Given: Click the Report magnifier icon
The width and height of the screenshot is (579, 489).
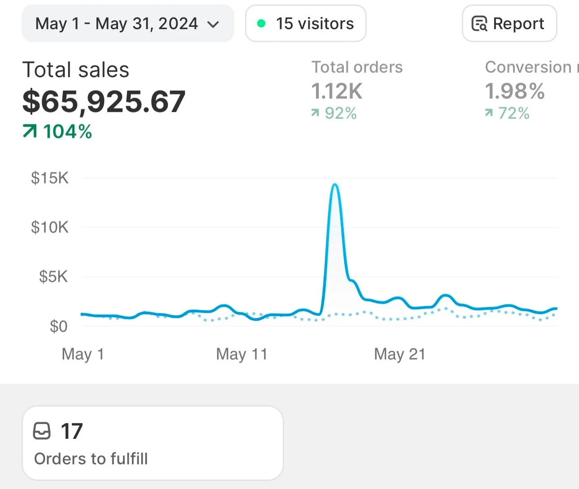Looking at the screenshot, I should (x=479, y=23).
